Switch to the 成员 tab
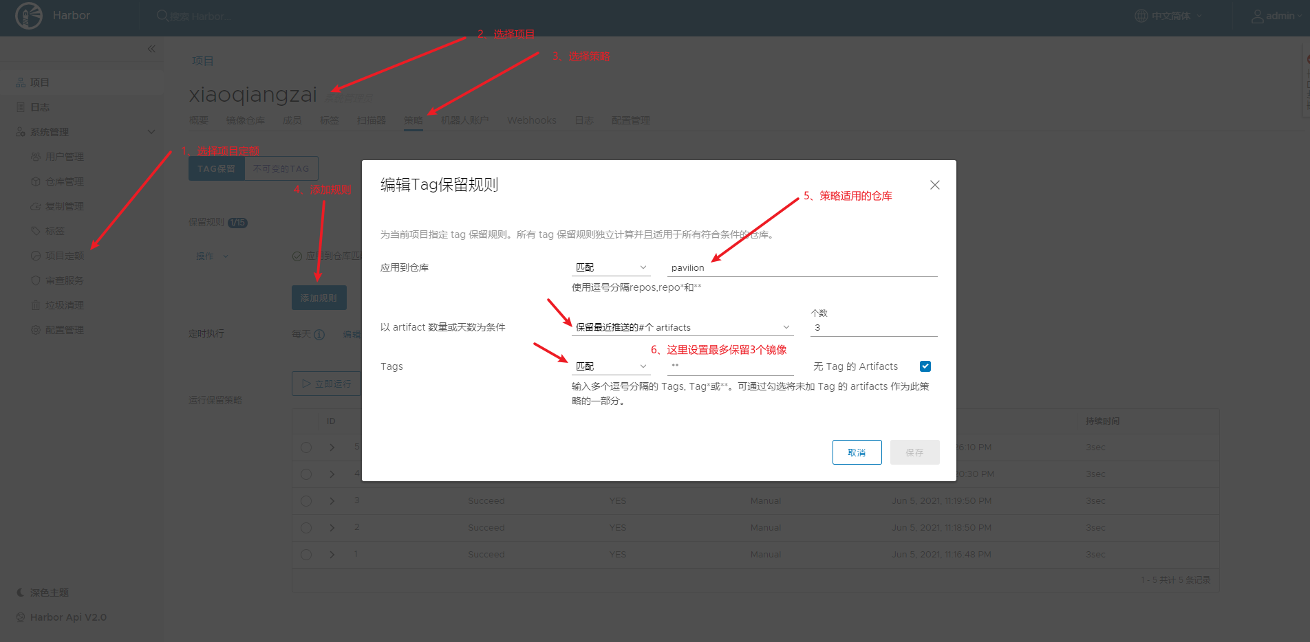The width and height of the screenshot is (1310, 642). coord(292,120)
